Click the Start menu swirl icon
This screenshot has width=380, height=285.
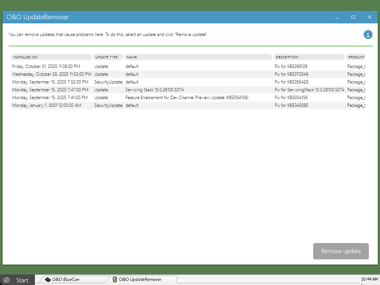pyautogui.click(x=6, y=280)
